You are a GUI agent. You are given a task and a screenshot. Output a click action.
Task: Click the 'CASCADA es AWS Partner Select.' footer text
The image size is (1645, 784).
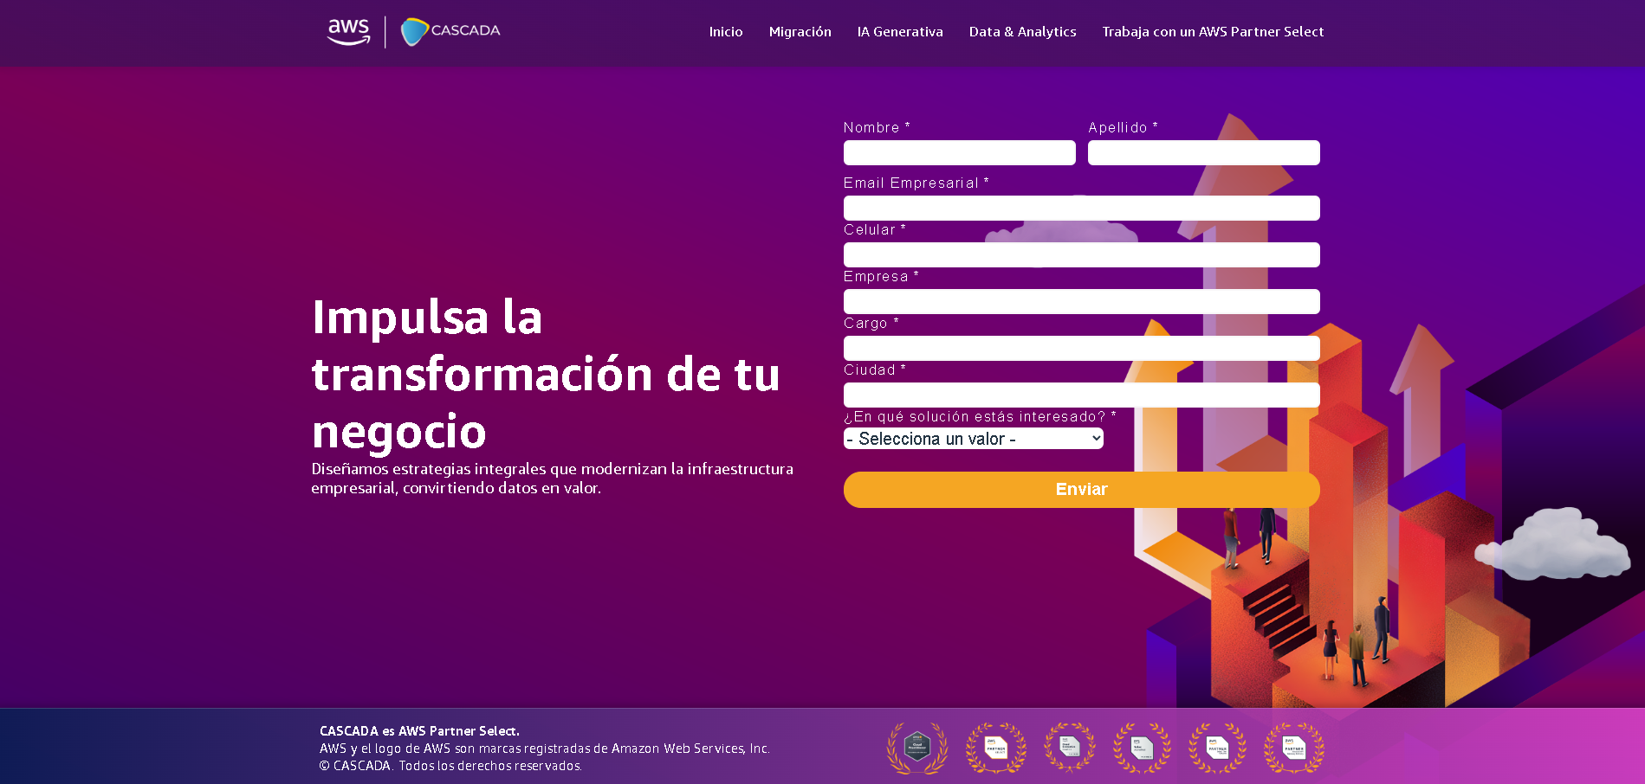click(419, 731)
